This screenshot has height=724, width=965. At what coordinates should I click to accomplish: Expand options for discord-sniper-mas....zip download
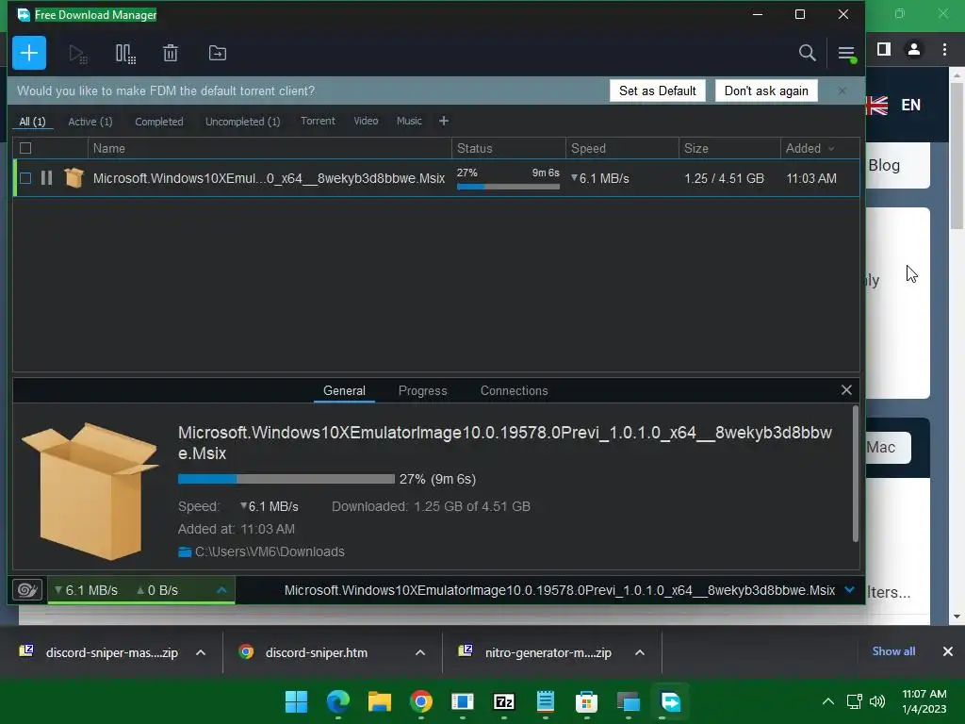[201, 652]
